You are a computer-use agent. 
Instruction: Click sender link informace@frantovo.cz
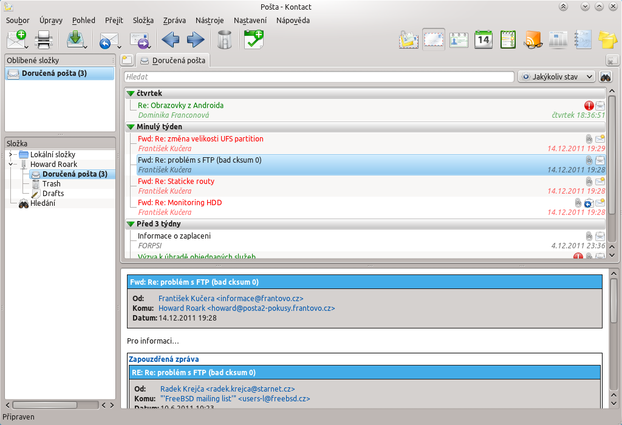coord(230,299)
